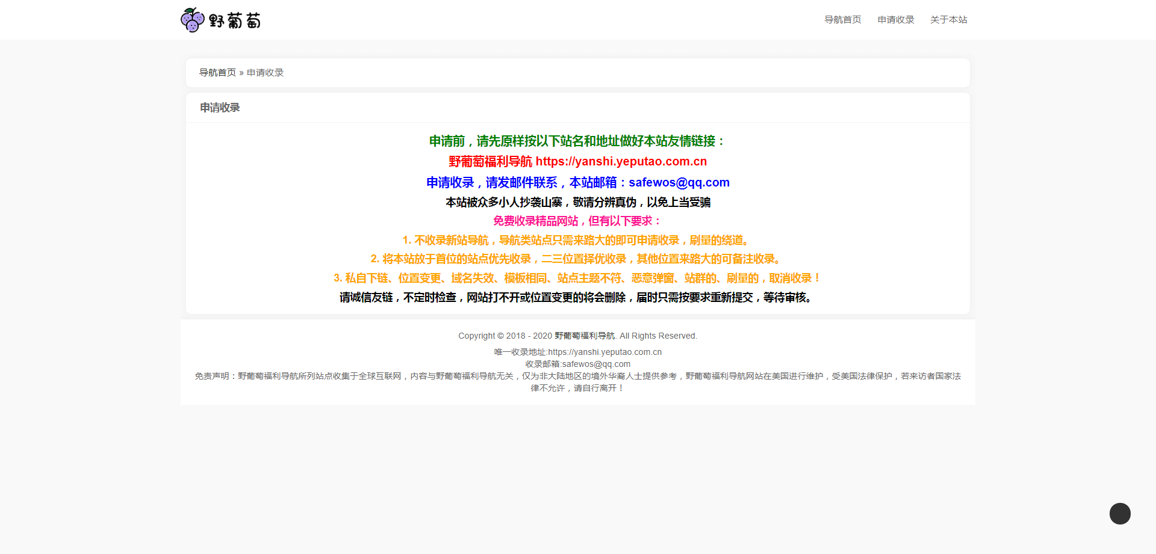The width and height of the screenshot is (1156, 554).
Task: Click the green 申请前 instruction line
Action: tap(577, 141)
